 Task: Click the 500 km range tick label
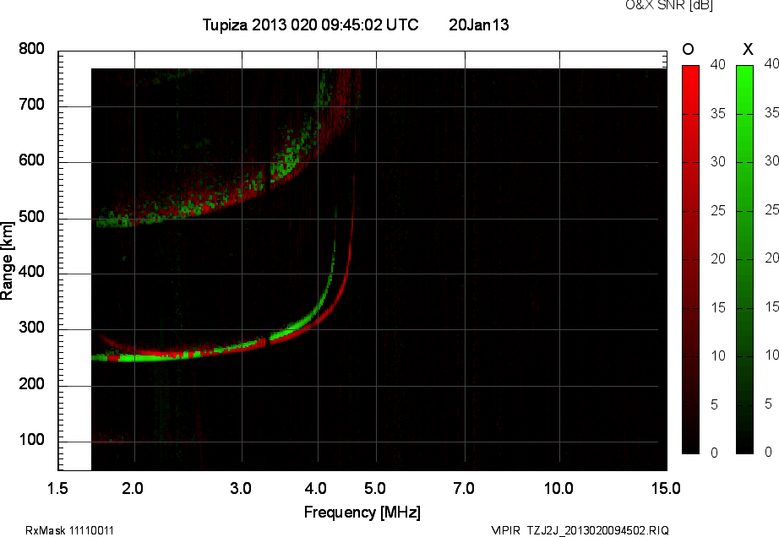[32, 216]
